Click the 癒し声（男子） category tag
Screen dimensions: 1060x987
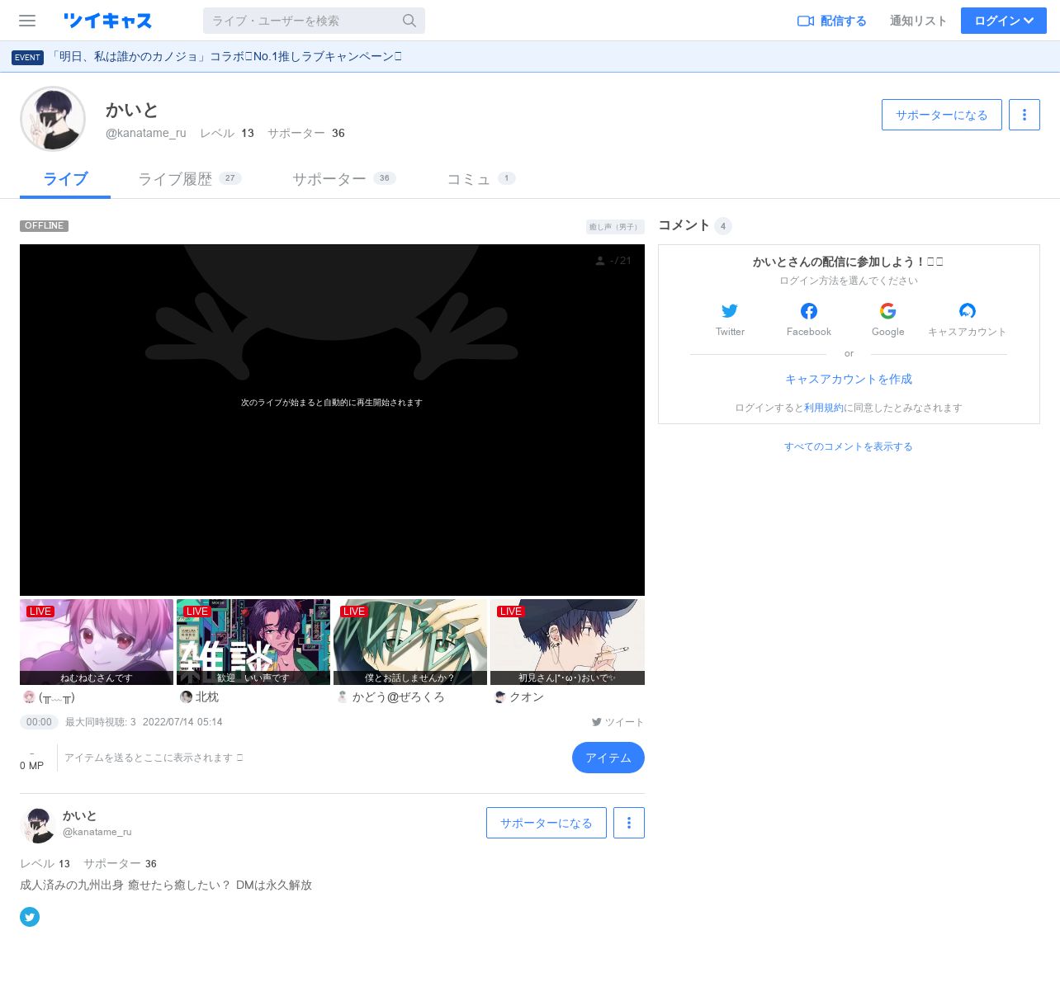point(615,227)
